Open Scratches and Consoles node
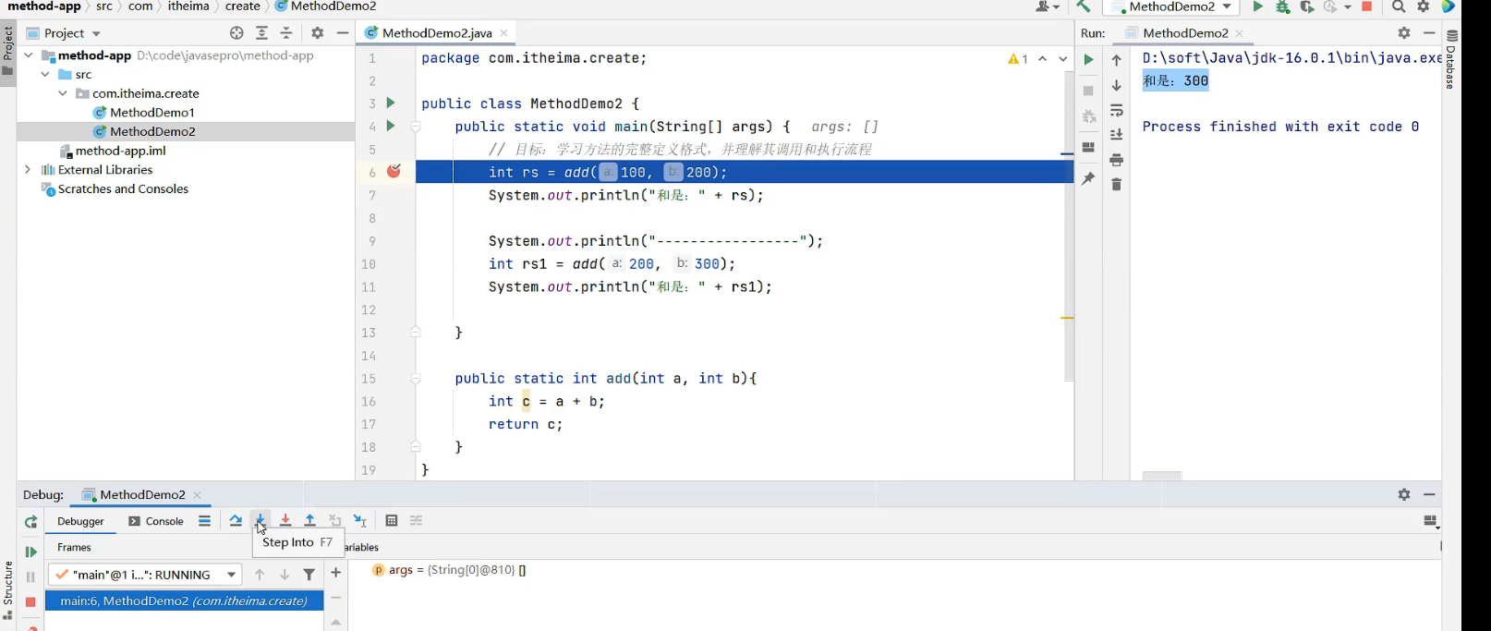Screen dimensions: 1491x631 [123, 189]
